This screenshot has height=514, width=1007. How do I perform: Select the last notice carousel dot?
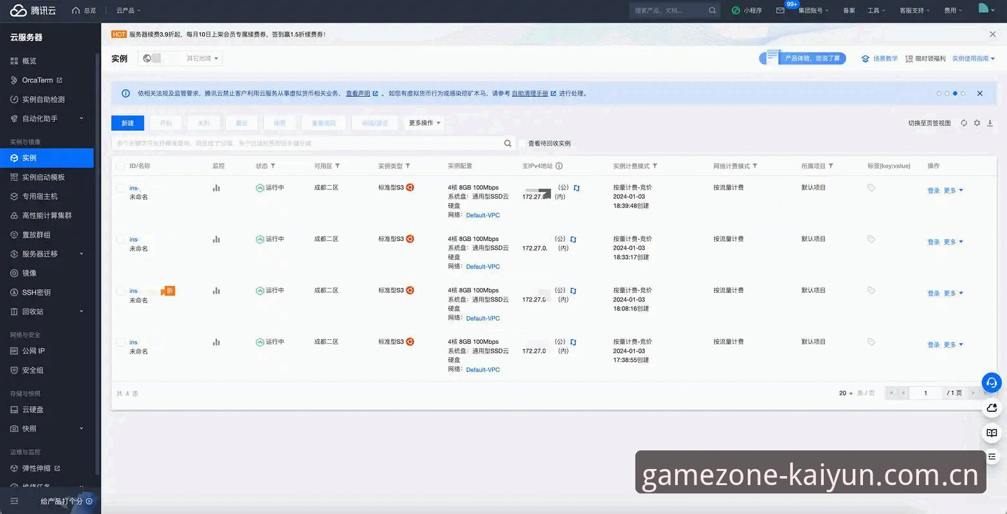coord(963,93)
